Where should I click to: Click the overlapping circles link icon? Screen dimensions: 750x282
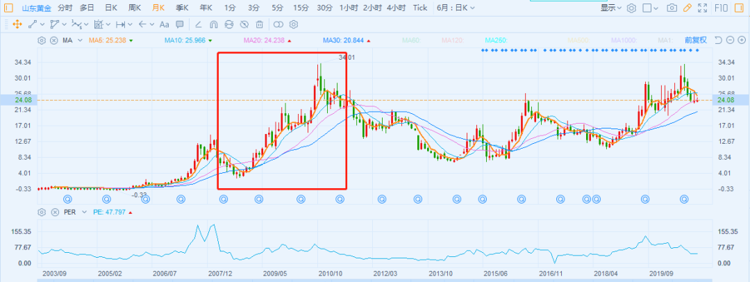278,24
